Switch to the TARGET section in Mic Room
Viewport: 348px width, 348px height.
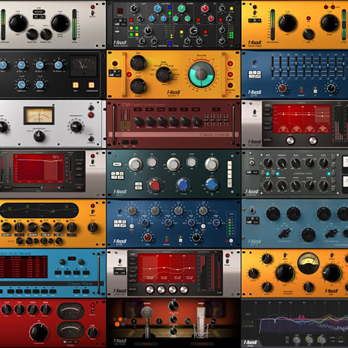point(201,303)
